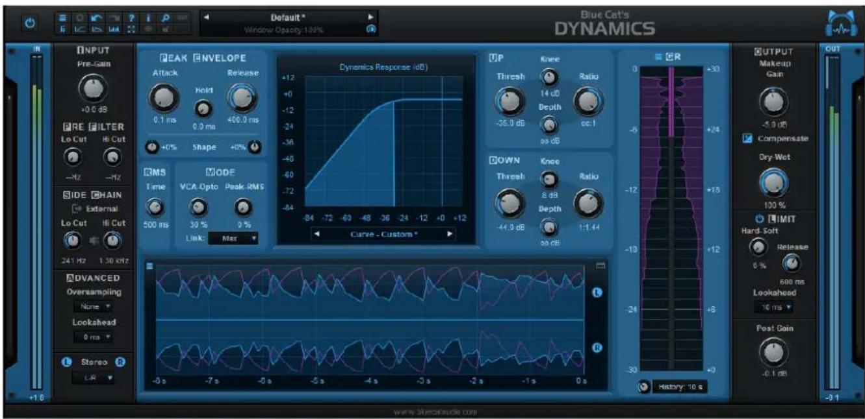This screenshot has width=865, height=419.
Task: Click the History: 10 s field
Action: point(680,387)
